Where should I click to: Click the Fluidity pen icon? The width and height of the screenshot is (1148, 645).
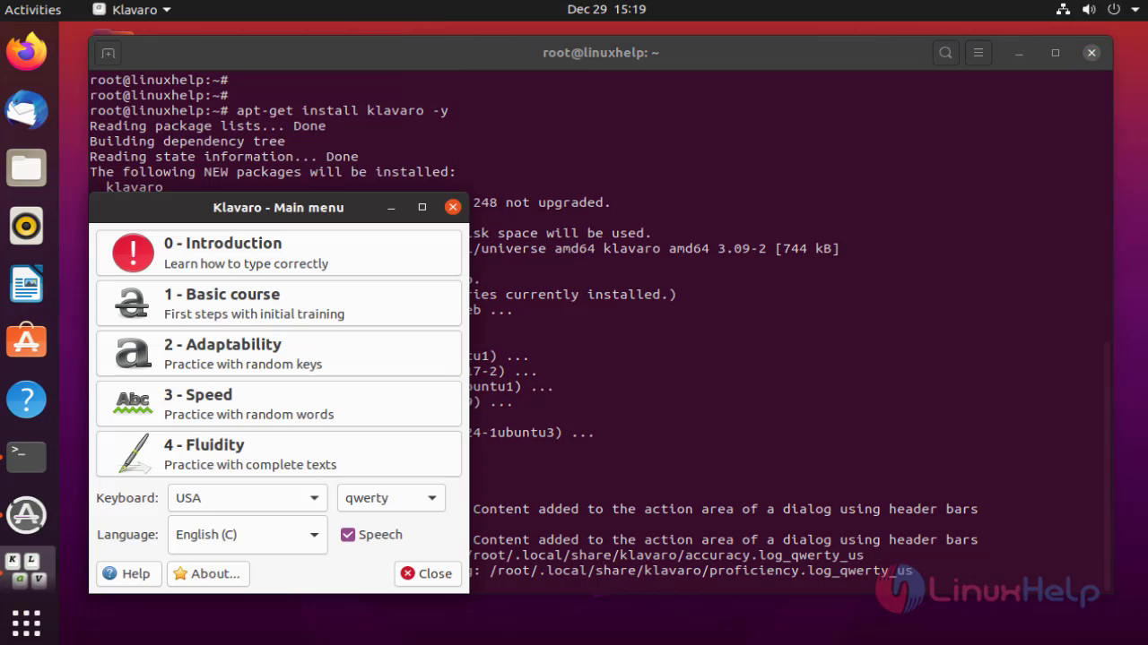(x=133, y=453)
